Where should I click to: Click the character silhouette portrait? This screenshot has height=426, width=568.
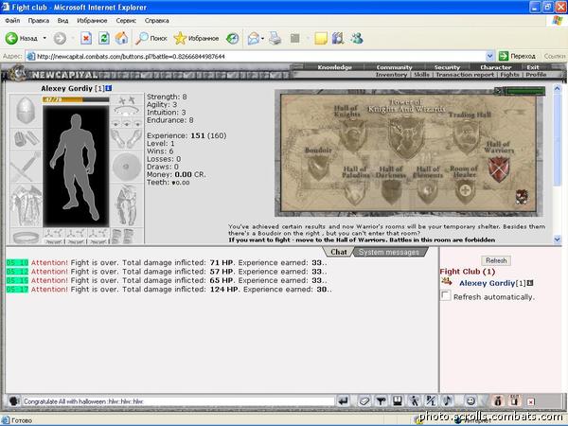point(76,166)
